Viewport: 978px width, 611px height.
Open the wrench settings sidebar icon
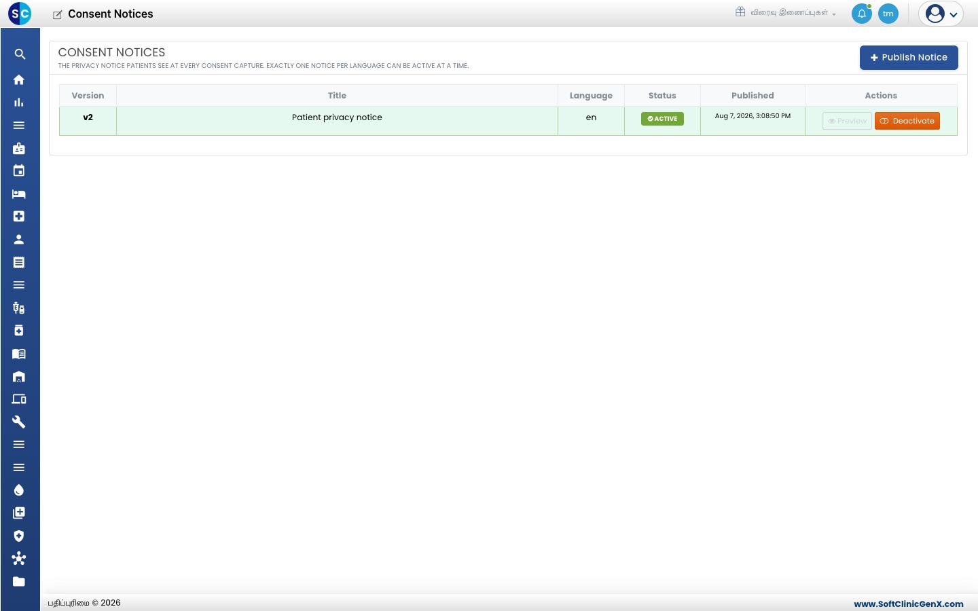[19, 422]
